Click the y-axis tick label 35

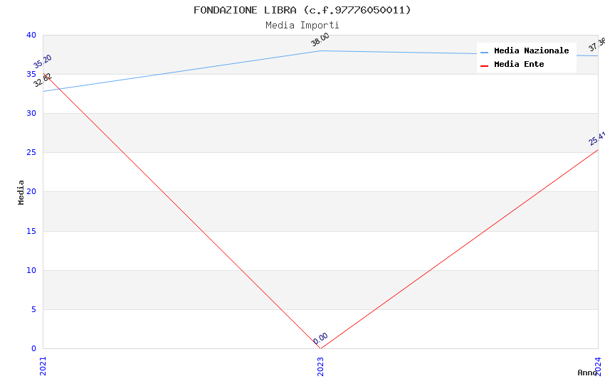click(31, 74)
